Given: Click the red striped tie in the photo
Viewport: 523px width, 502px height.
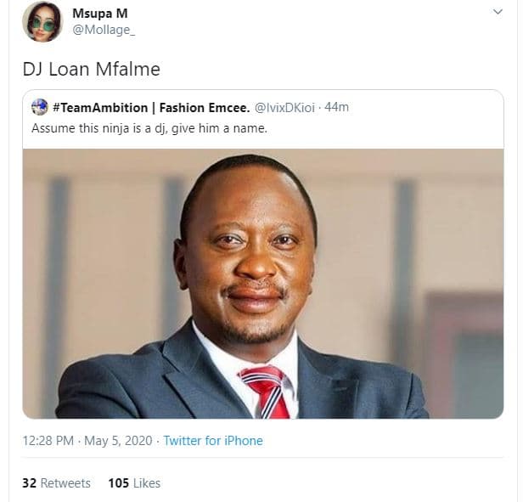Looking at the screenshot, I should (262, 390).
